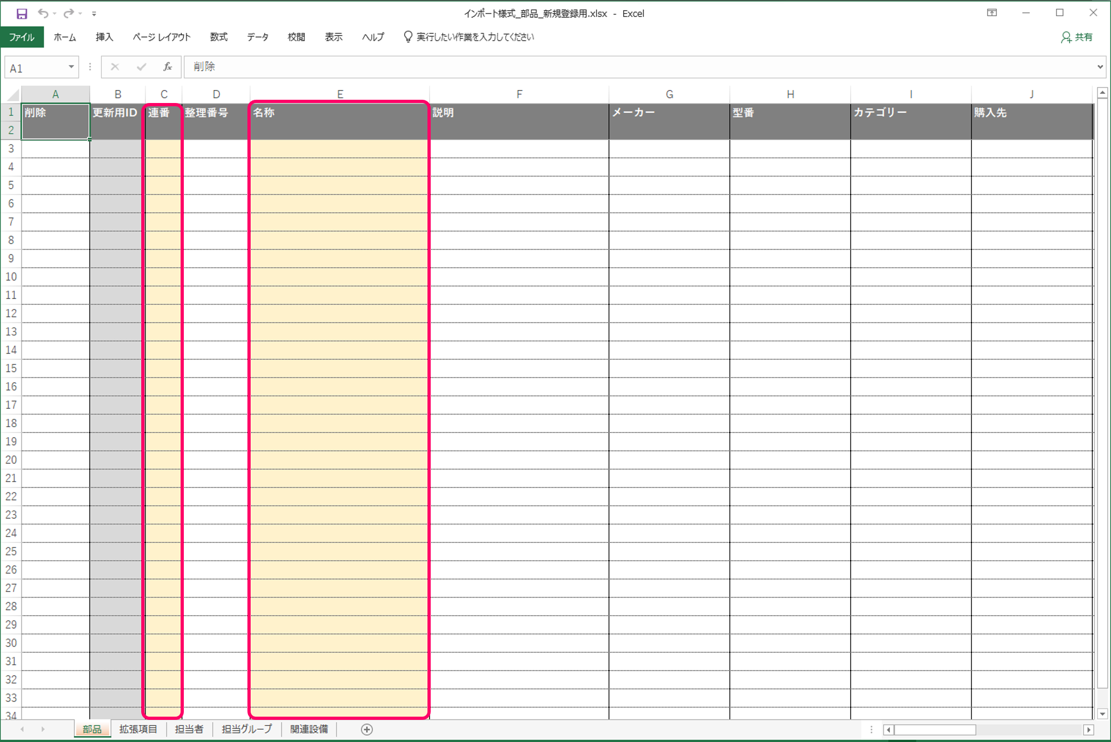Switch to the 関連設備 sheet tab

[309, 729]
